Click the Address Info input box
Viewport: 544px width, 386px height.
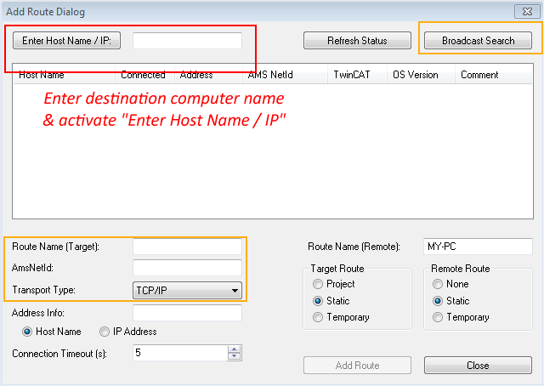(187, 312)
